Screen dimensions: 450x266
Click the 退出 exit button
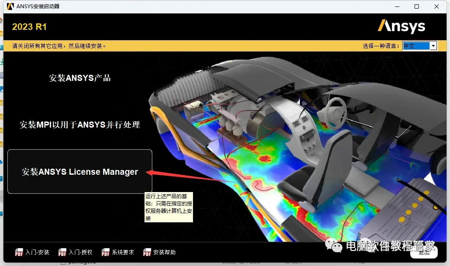(424, 252)
